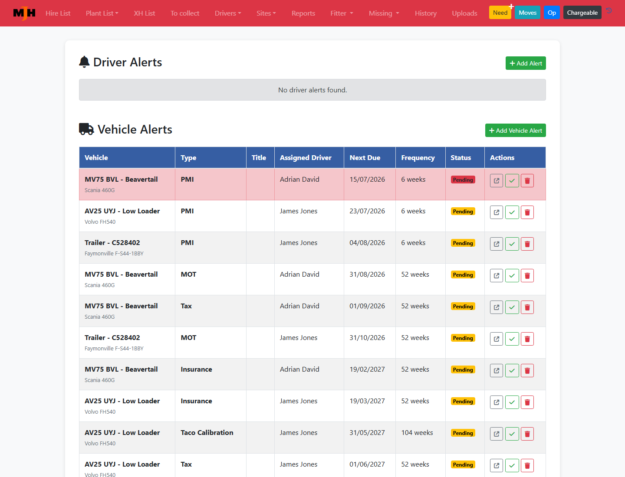Open the Taco Calibration alert link icon
The width and height of the screenshot is (625, 477).
[x=497, y=434]
